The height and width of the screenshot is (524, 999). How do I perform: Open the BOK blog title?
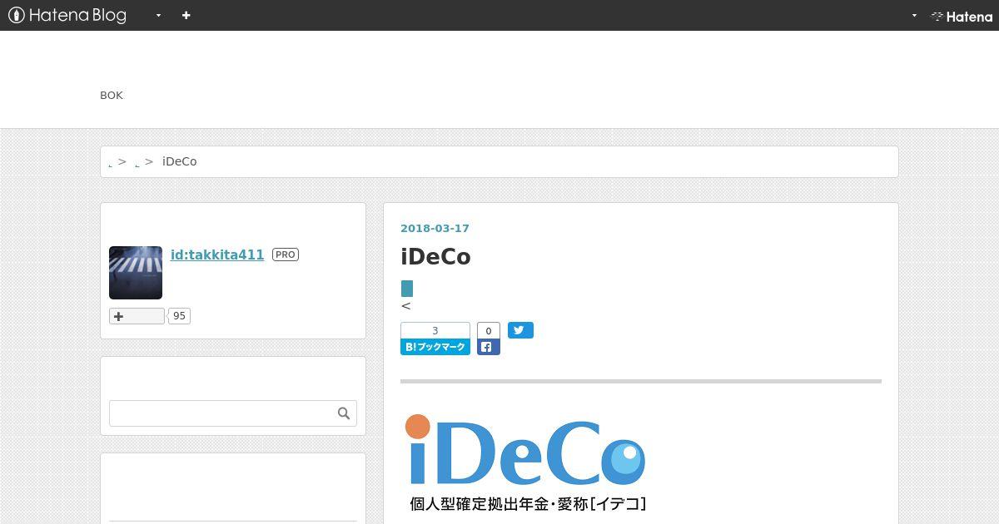point(112,96)
